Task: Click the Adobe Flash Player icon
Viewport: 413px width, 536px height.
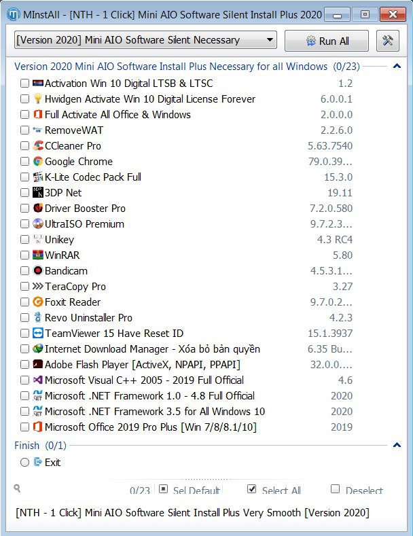Action: coord(37,364)
